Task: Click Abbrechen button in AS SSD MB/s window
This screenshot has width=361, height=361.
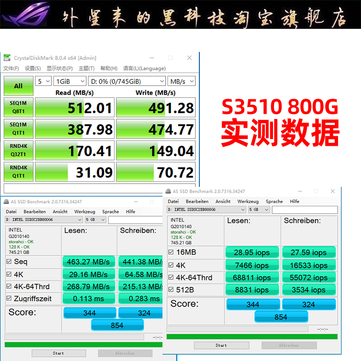Action: 125,353
